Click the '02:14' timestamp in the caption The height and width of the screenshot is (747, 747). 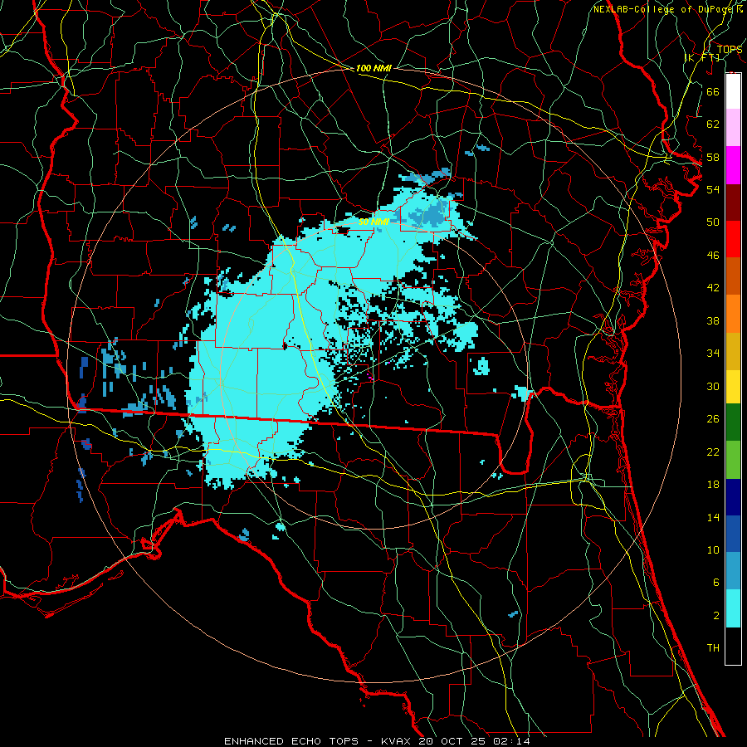512,741
